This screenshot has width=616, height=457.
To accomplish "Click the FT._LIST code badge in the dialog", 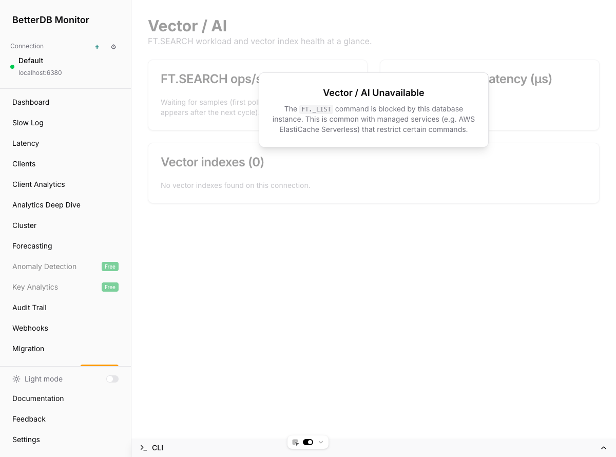I will [x=317, y=109].
